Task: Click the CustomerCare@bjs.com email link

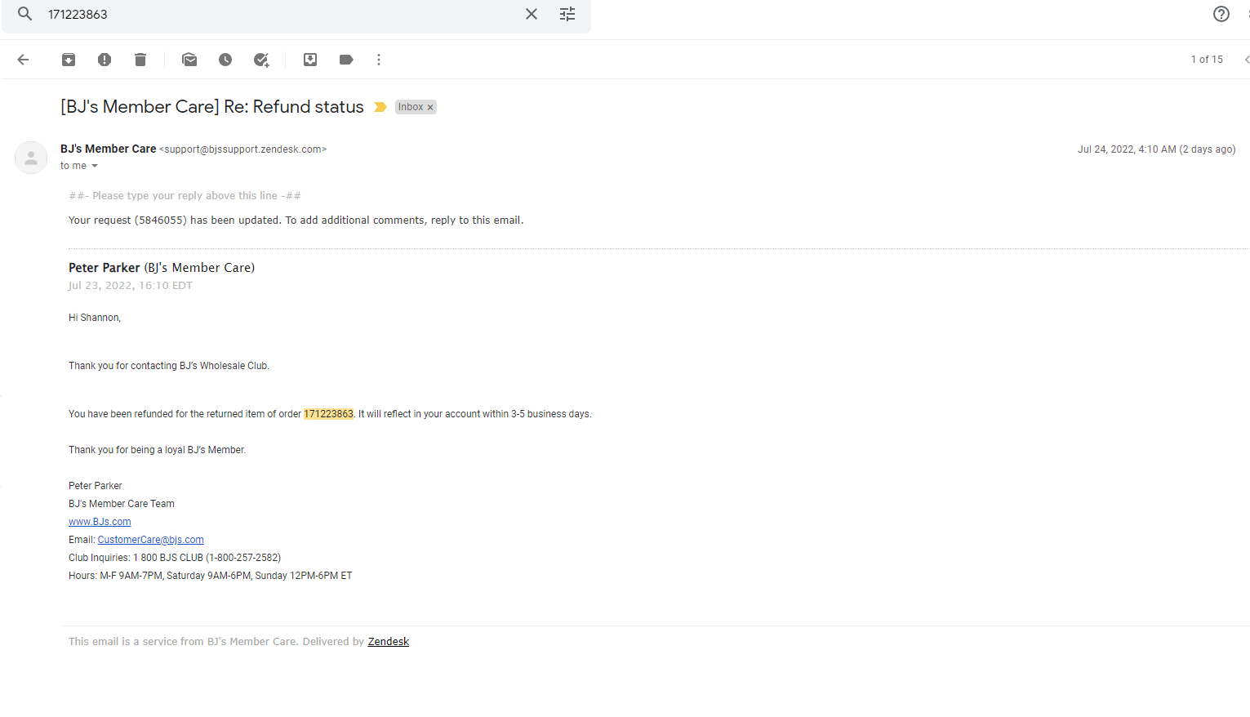Action: pyautogui.click(x=151, y=540)
